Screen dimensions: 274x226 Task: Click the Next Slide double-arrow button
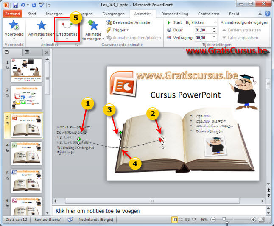point(268,195)
